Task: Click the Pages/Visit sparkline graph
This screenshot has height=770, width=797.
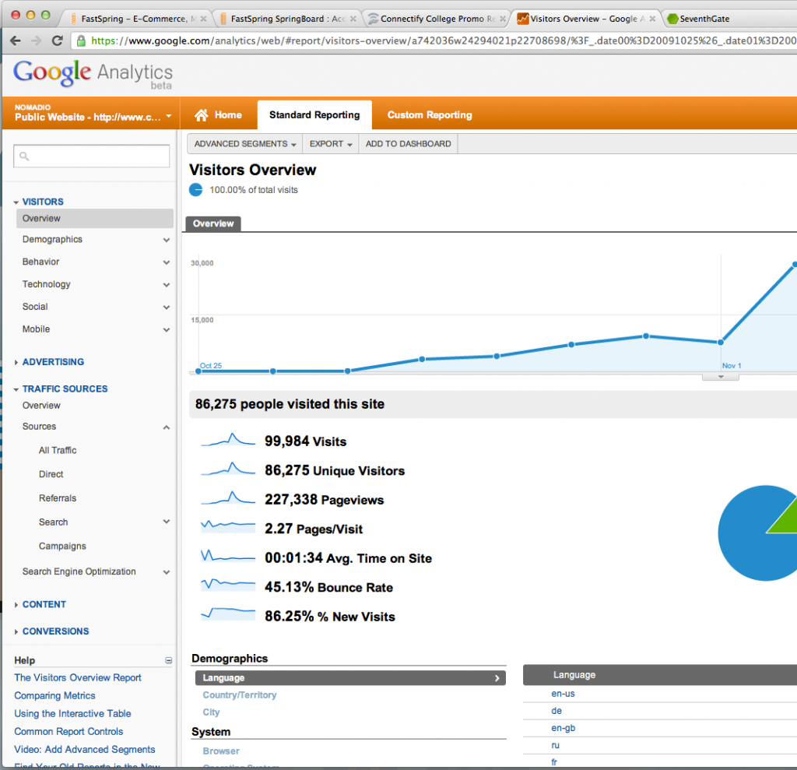Action: (x=228, y=526)
